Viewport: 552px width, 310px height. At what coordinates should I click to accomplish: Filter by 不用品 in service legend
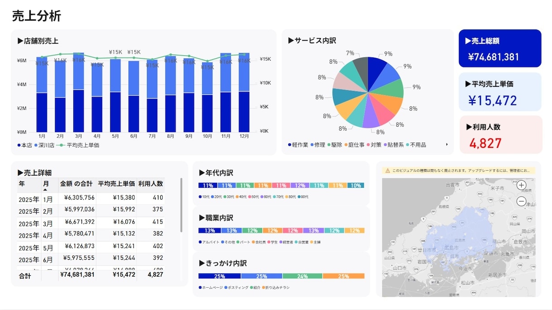click(x=416, y=145)
